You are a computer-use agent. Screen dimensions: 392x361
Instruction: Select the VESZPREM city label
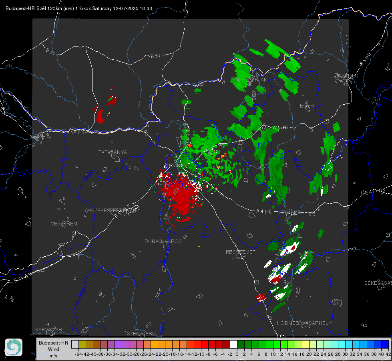pyautogui.click(x=64, y=223)
